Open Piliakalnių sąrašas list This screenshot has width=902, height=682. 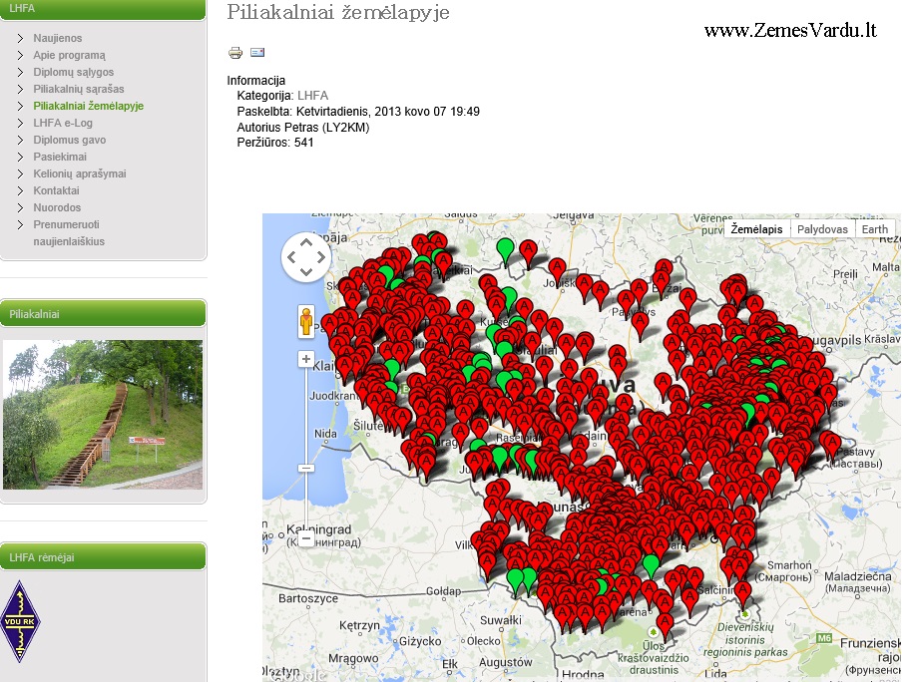79,89
